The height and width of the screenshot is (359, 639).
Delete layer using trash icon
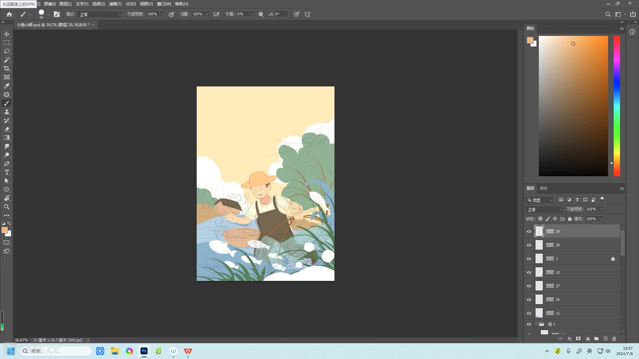tap(614, 339)
